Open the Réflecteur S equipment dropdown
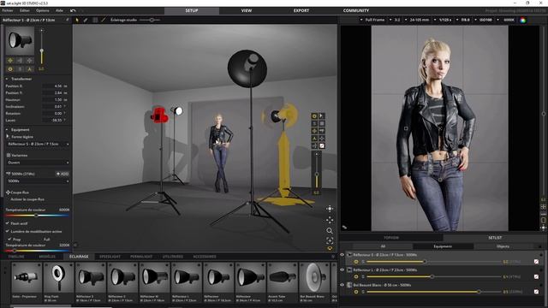 [x=38, y=144]
